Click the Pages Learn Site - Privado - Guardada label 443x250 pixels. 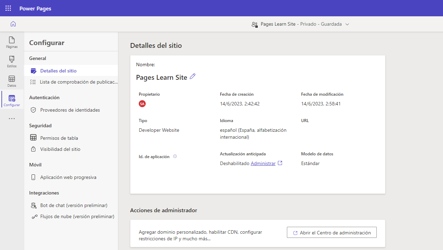(x=301, y=24)
